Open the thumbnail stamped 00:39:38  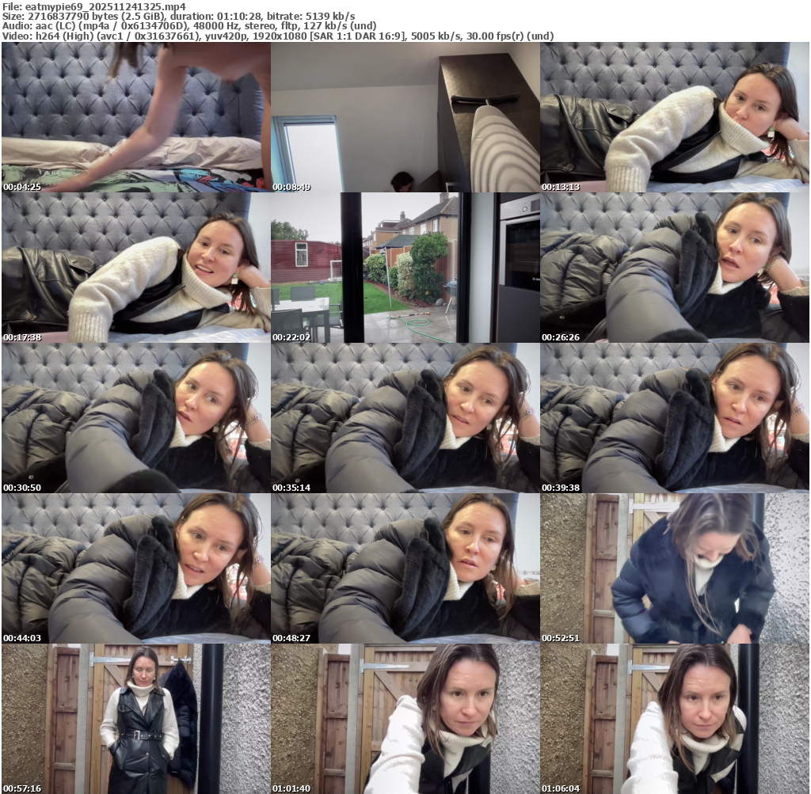[675, 418]
